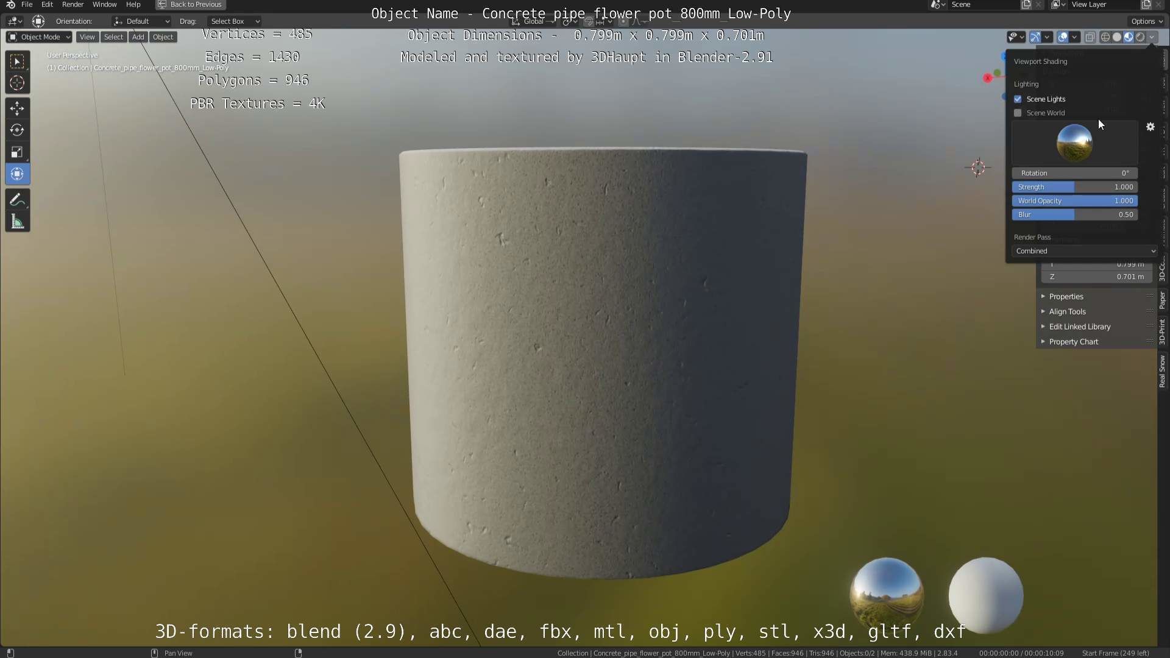Open the Window menu
The image size is (1170, 658).
coord(105,4)
